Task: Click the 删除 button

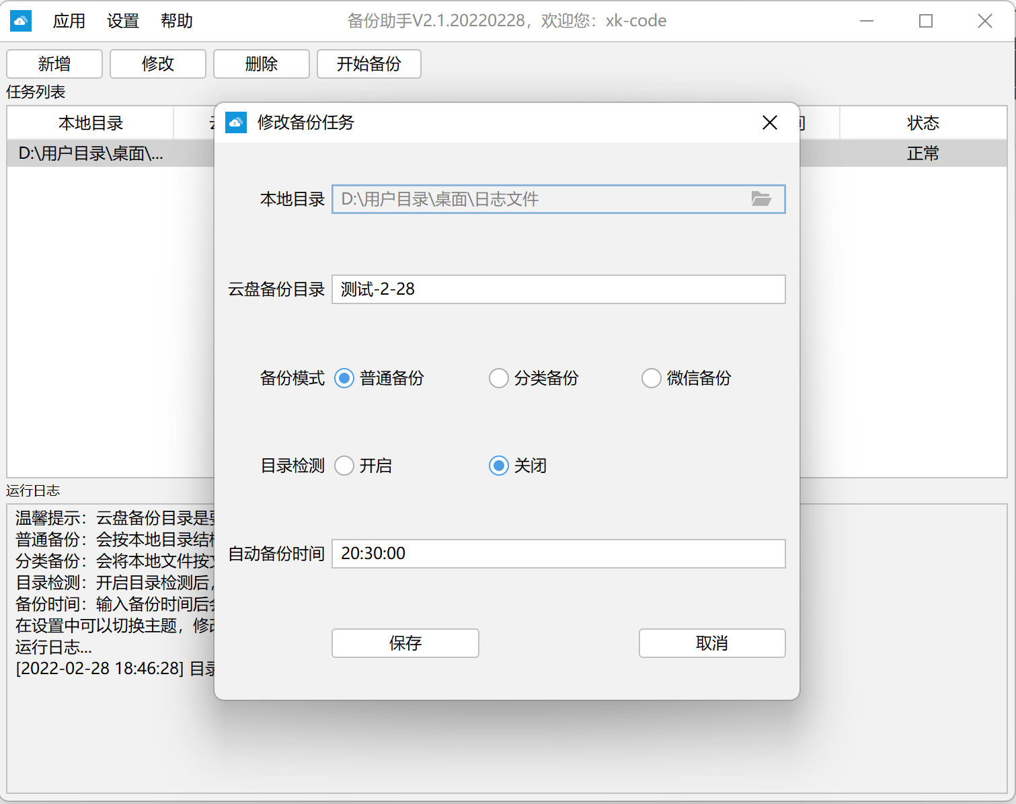Action: (x=262, y=64)
